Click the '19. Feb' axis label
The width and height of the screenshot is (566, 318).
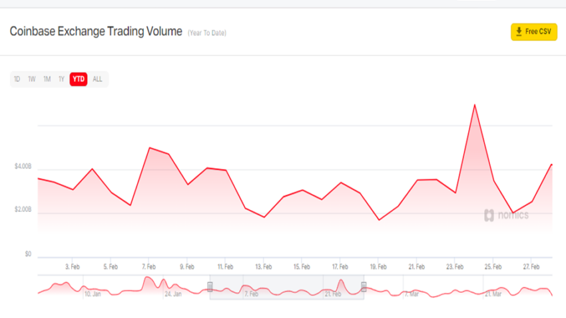(378, 267)
